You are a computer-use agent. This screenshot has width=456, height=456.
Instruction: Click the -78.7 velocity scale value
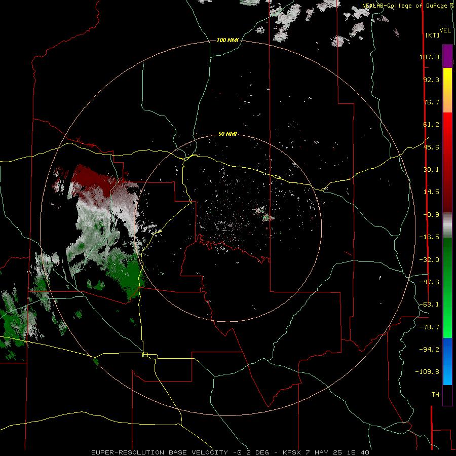(x=429, y=327)
